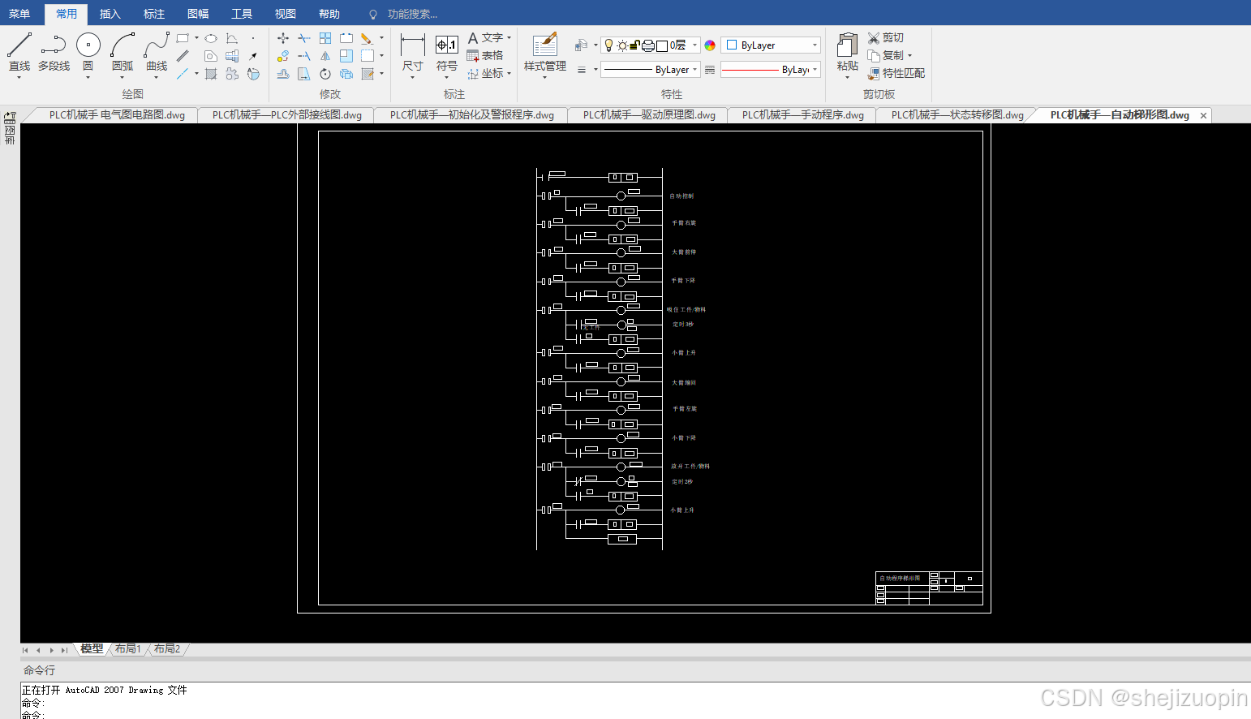Expand the Paste (粘贴) dropdown arrow

(847, 77)
